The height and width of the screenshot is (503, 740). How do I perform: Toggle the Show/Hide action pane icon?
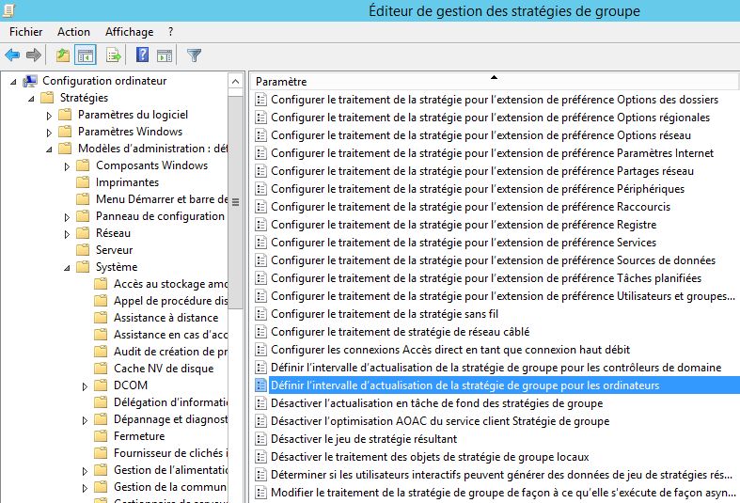coord(165,55)
